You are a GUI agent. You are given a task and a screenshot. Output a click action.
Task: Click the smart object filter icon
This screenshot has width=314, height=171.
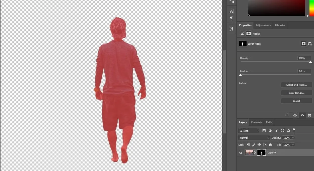288,130
